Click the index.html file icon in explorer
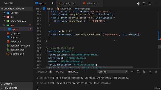Viewport: 161px width, 90px height. click(8, 41)
